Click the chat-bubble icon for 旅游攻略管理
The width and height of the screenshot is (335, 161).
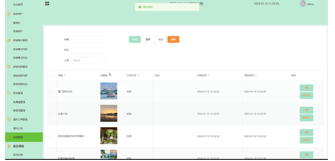[9, 66]
